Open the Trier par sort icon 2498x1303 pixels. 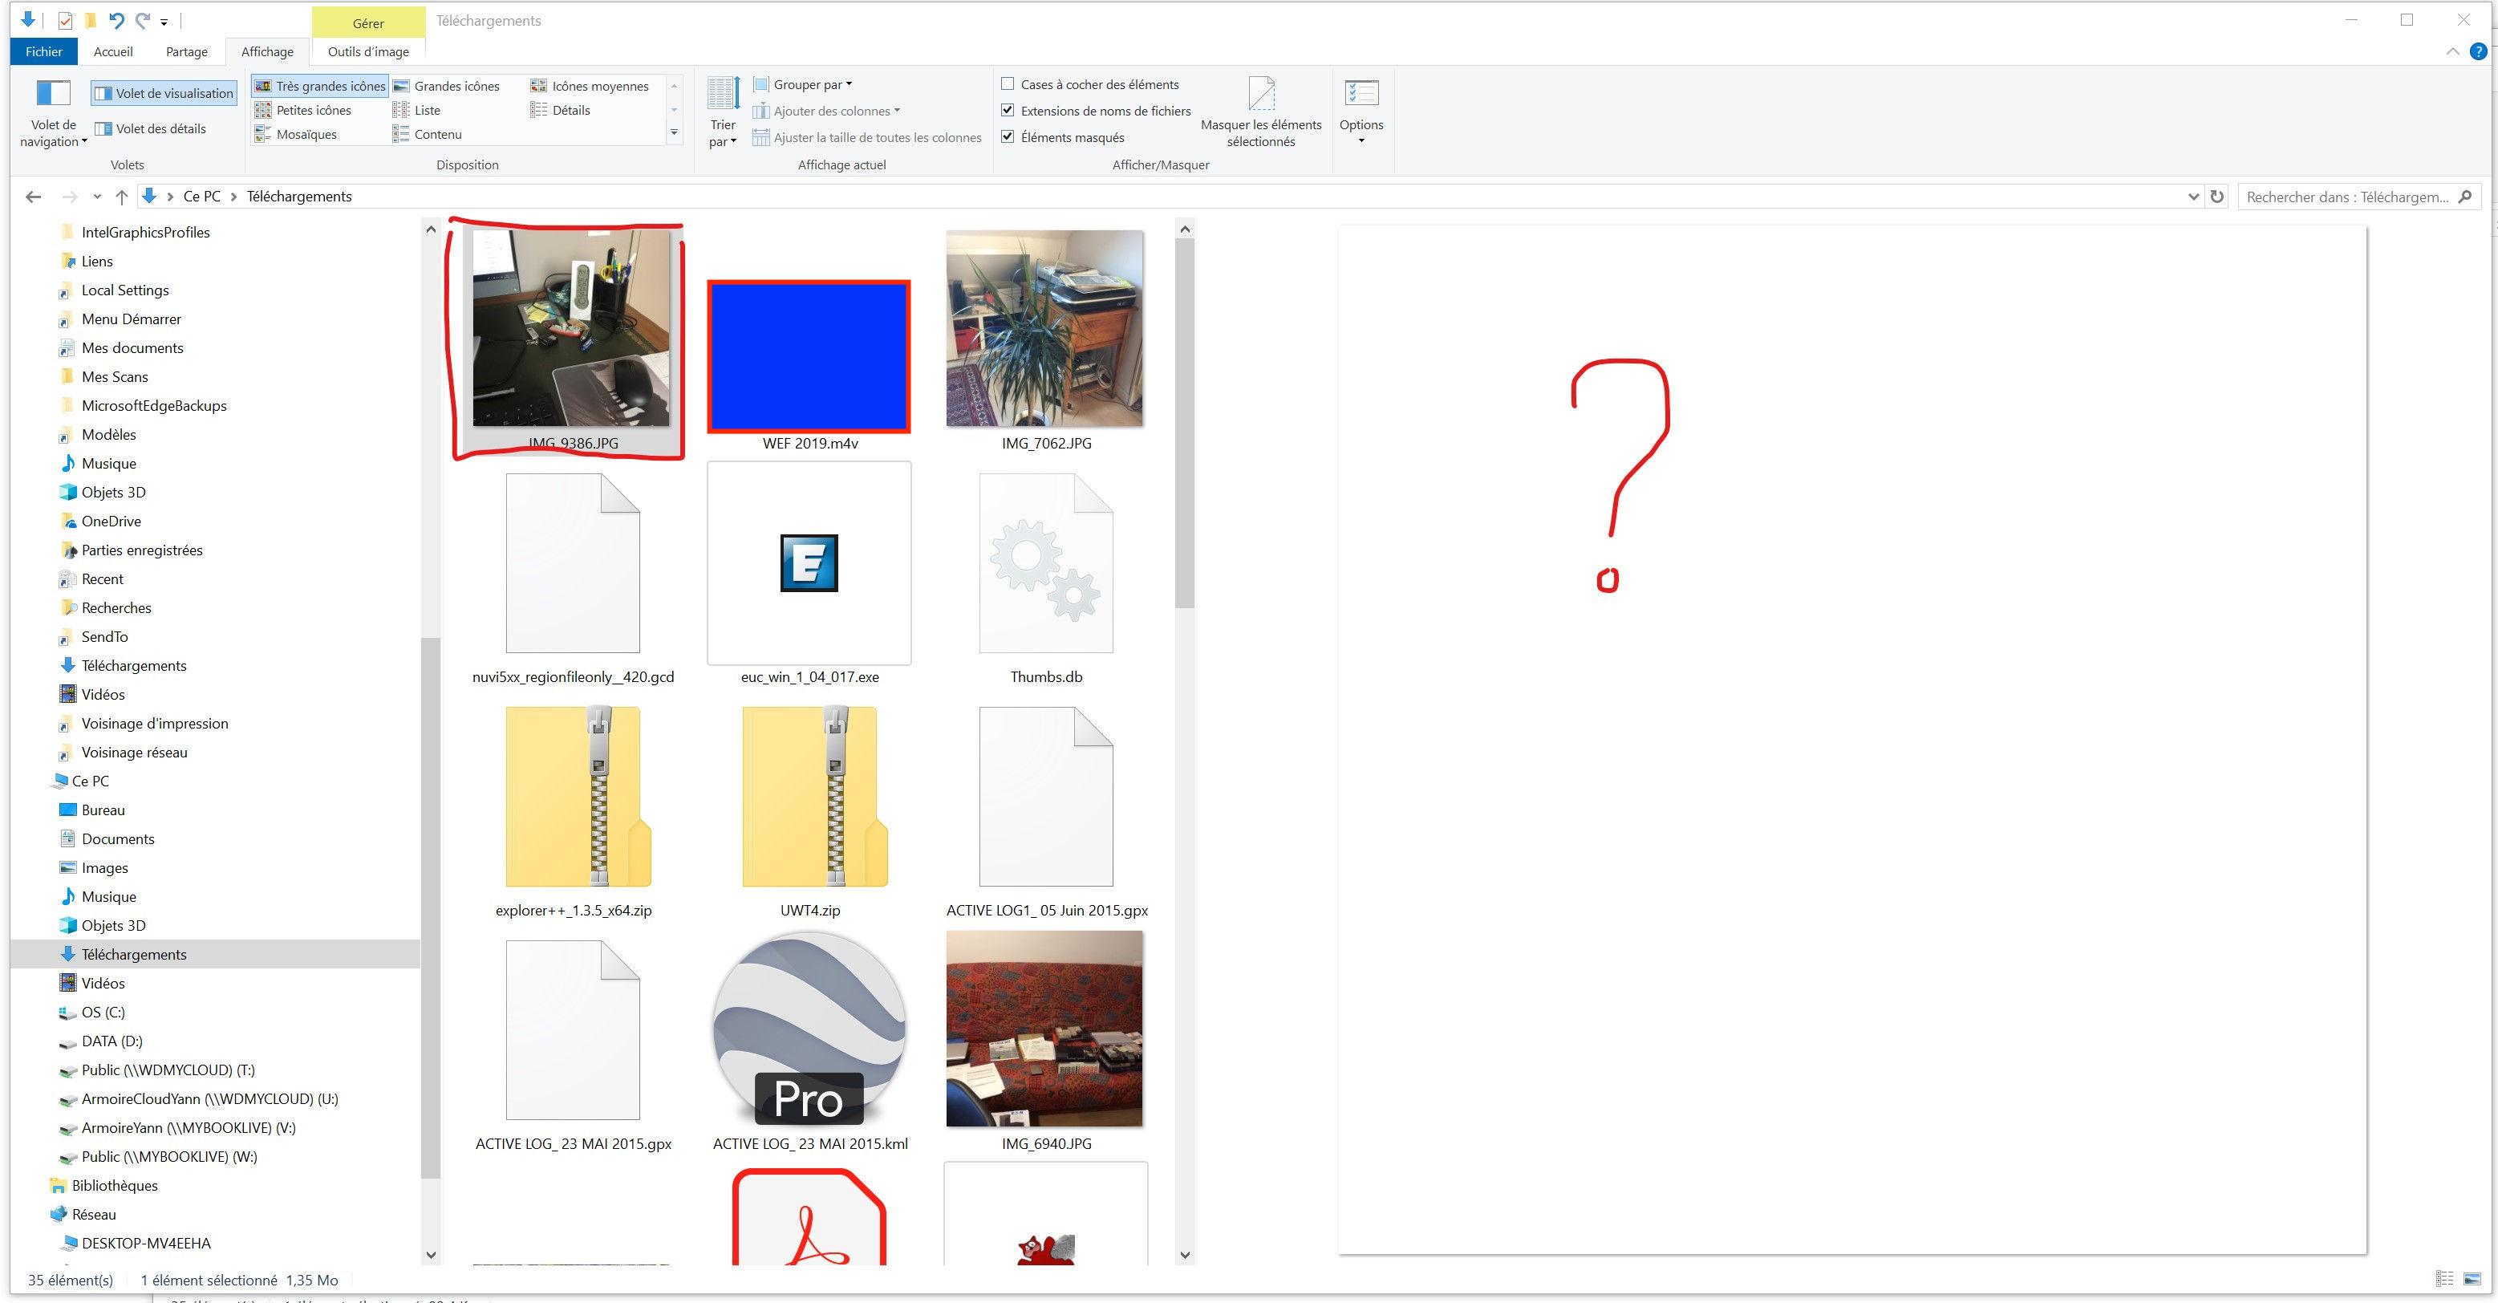pyautogui.click(x=723, y=94)
